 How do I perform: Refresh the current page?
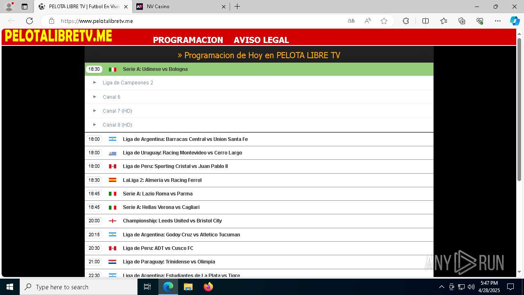point(29,21)
